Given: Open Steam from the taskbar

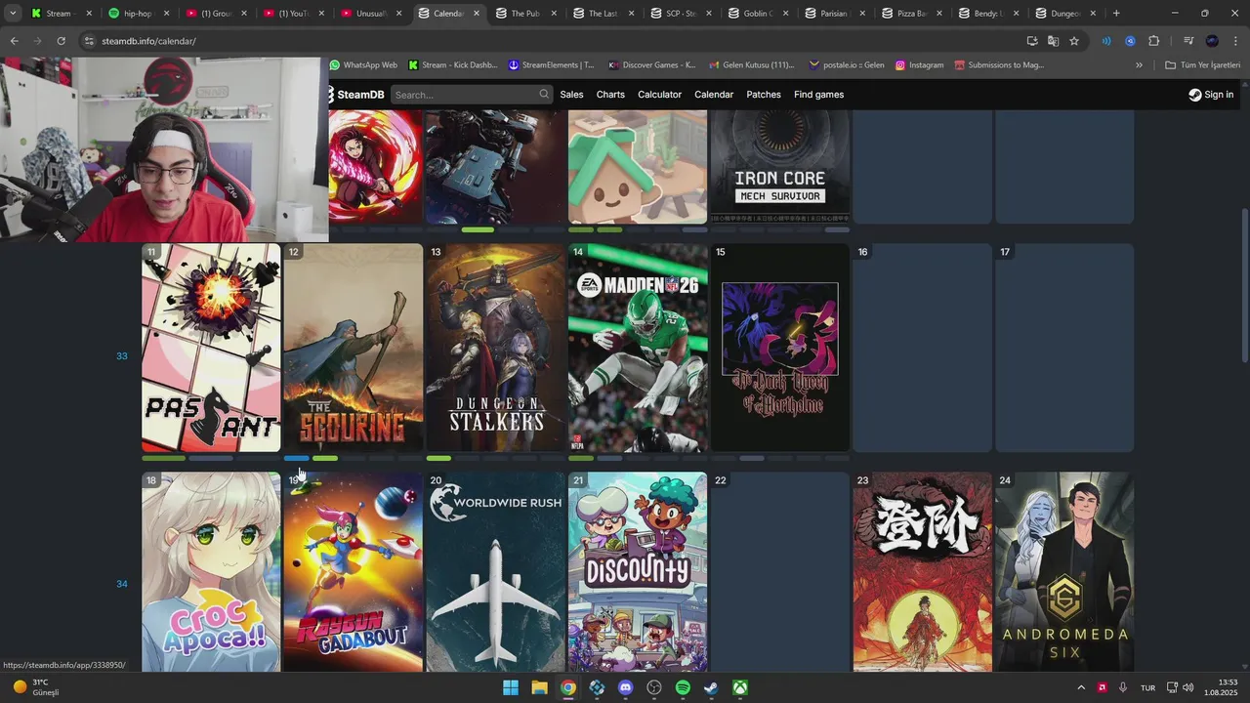Looking at the screenshot, I should click(712, 687).
